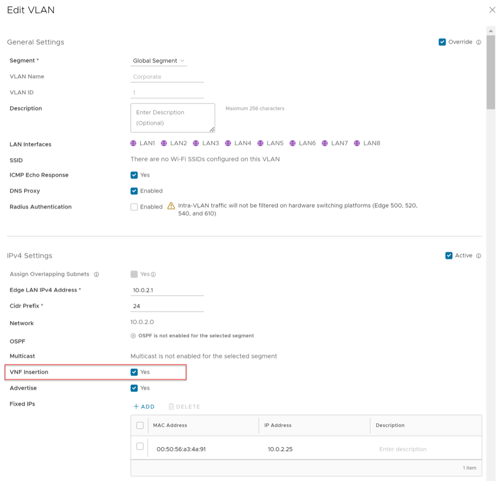Uncheck the Override checkbox
Screen dimensions: 499x481
(x=442, y=42)
